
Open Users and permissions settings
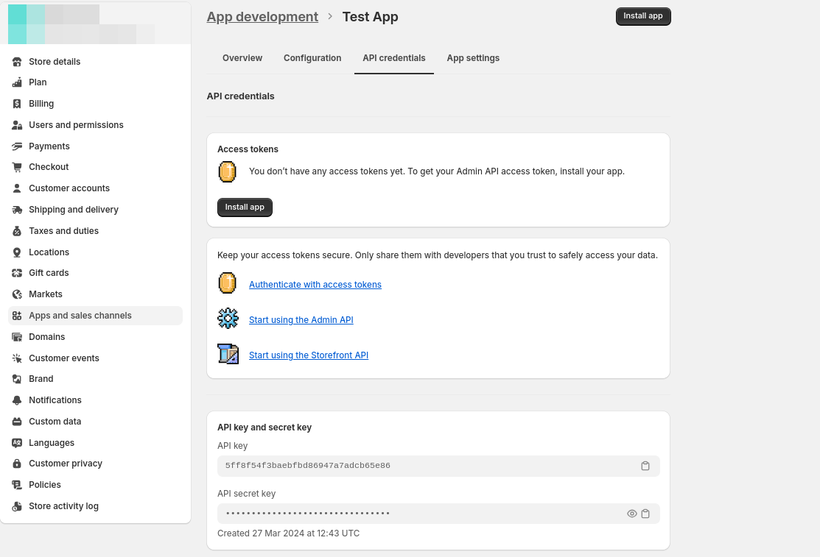click(x=76, y=125)
